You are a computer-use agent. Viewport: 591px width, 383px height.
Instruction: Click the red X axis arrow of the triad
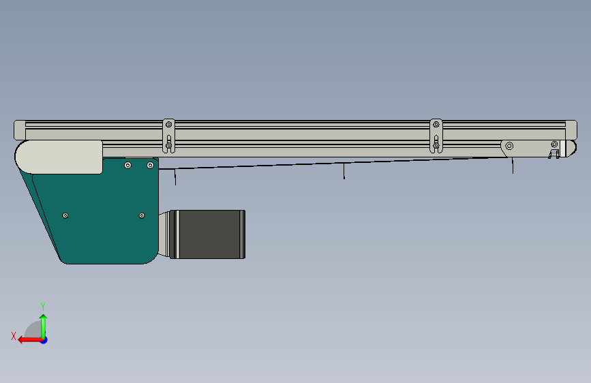[x=29, y=340]
